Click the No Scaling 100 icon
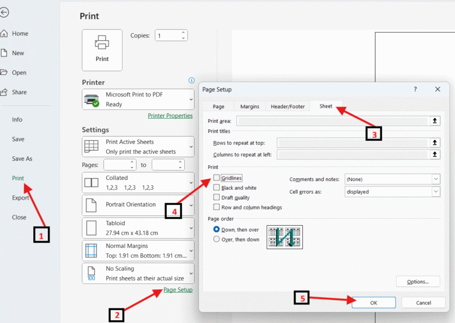455x323 pixels. tap(91, 274)
